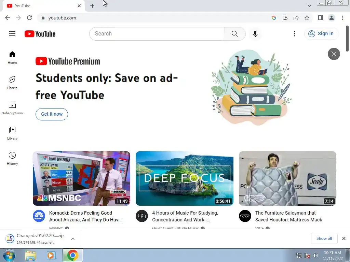Open a new tab with plus button
The width and height of the screenshot is (350, 262).
click(x=92, y=6)
